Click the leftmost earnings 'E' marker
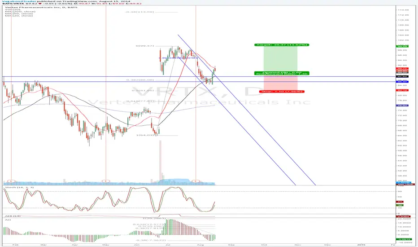418x247 pixels. click(x=11, y=181)
